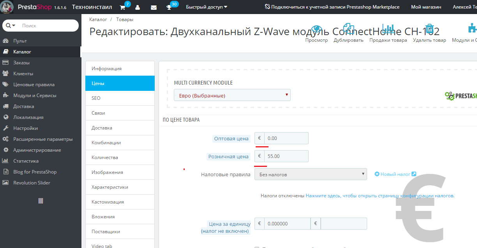The height and width of the screenshot is (248, 477).
Task: Click the Статистика bar chart icon
Action: (x=5, y=161)
